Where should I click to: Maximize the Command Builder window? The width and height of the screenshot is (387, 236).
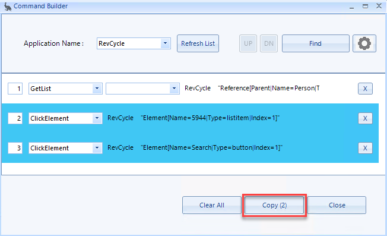(365, 6)
